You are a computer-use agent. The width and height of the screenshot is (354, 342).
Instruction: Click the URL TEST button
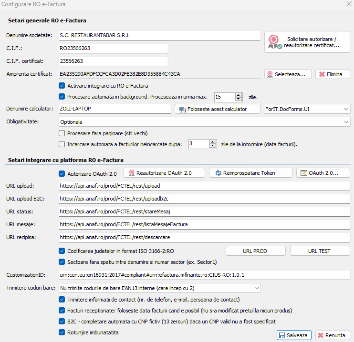coord(320,251)
